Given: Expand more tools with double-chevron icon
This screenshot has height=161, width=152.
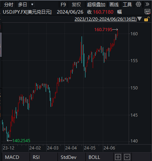Looking at the screenshot, I should 147,5.
